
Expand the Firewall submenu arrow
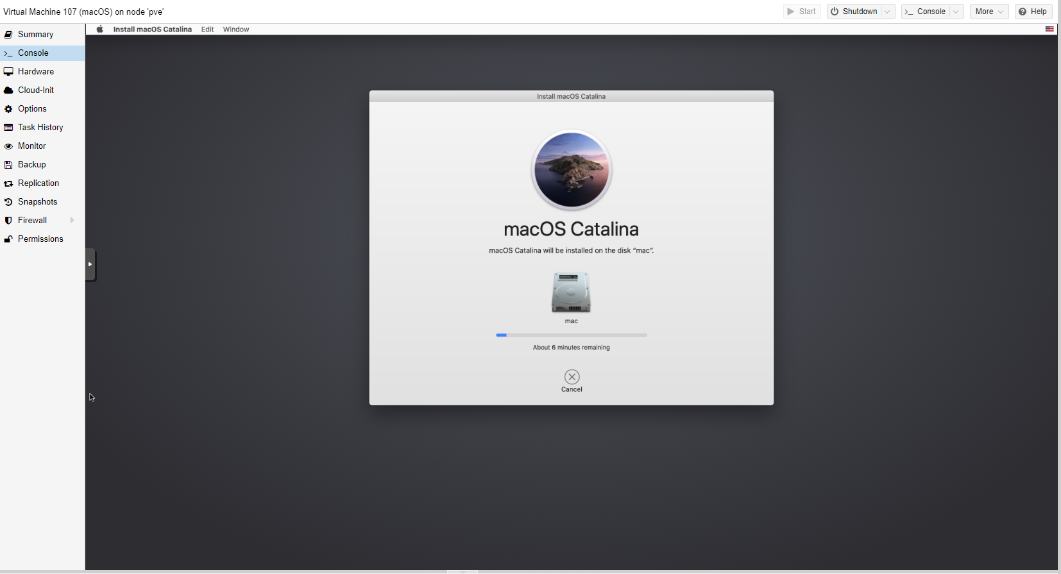click(x=72, y=221)
